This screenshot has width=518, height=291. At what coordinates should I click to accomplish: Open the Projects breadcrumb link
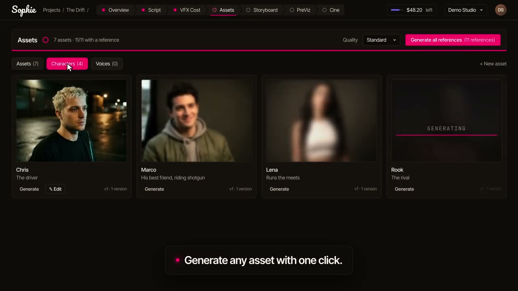pos(52,10)
